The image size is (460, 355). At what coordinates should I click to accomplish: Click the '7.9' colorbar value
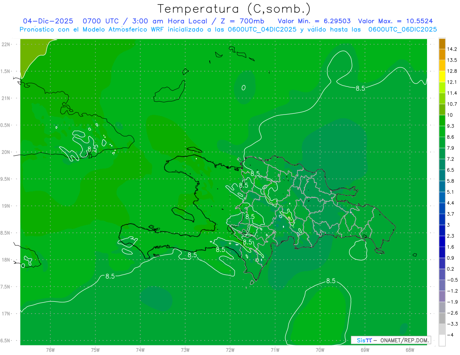click(450, 148)
